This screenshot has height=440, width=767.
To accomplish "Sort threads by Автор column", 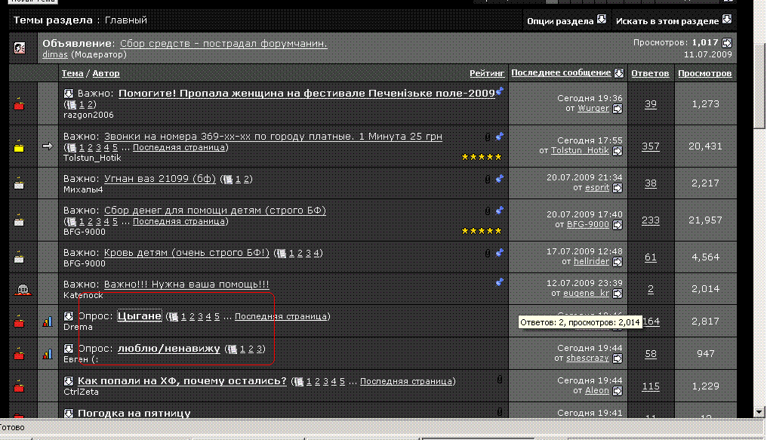I will (106, 73).
